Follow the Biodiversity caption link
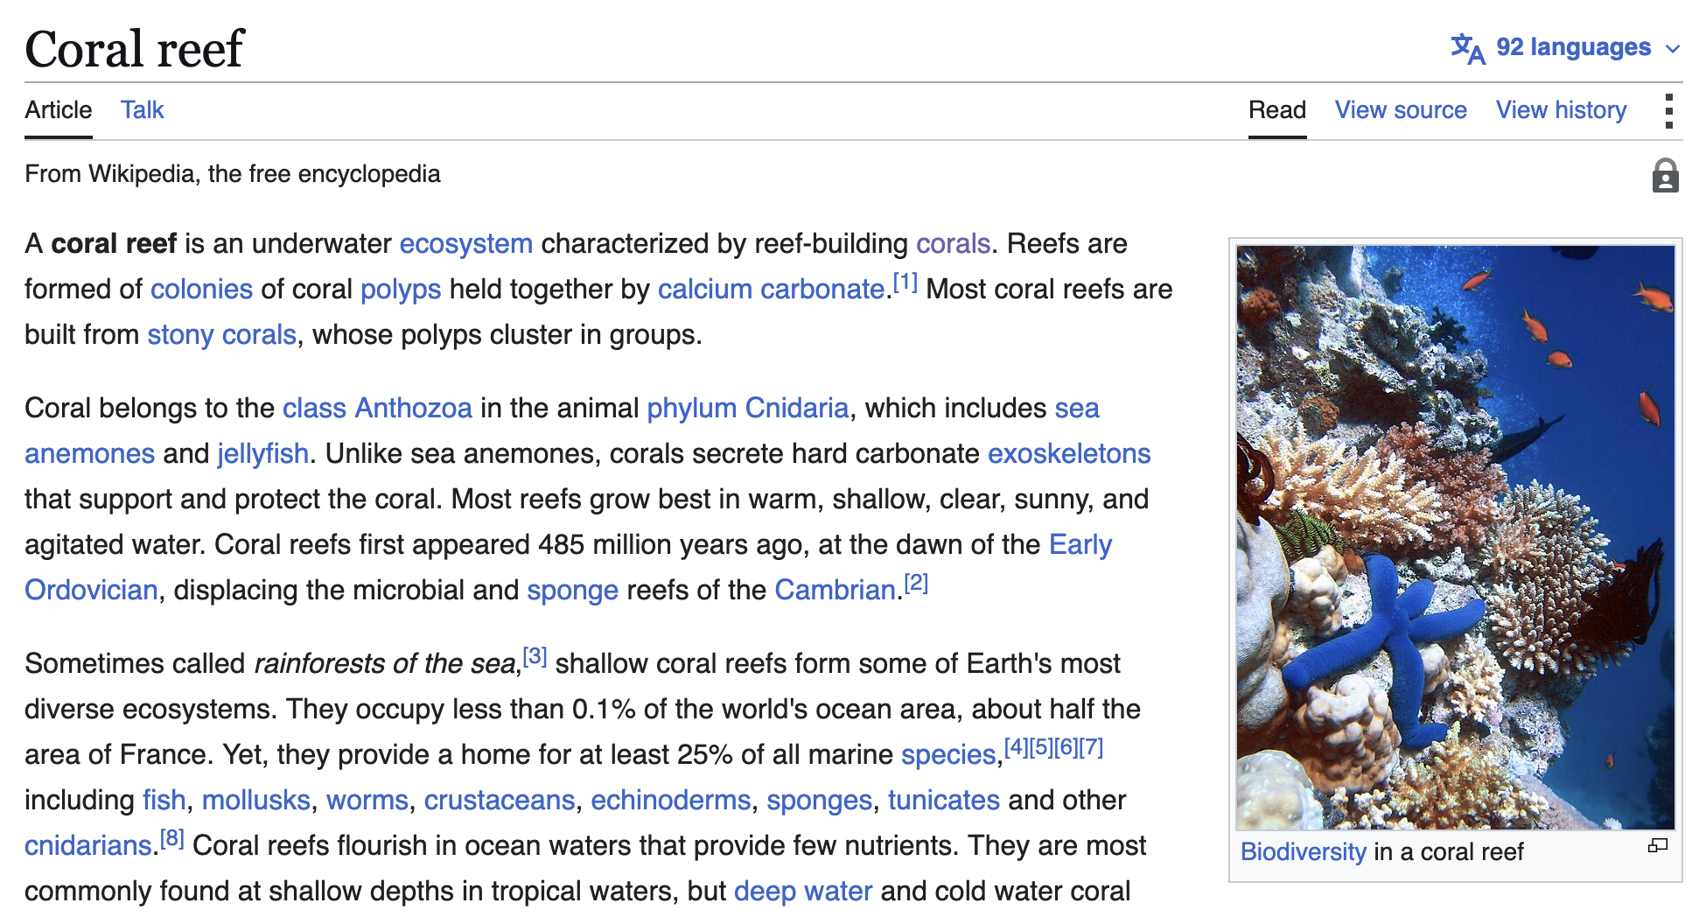The height and width of the screenshot is (917, 1699). click(x=1303, y=851)
